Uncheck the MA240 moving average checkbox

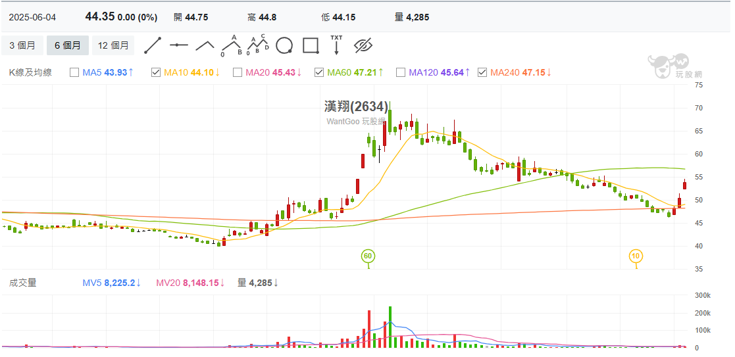[482, 72]
